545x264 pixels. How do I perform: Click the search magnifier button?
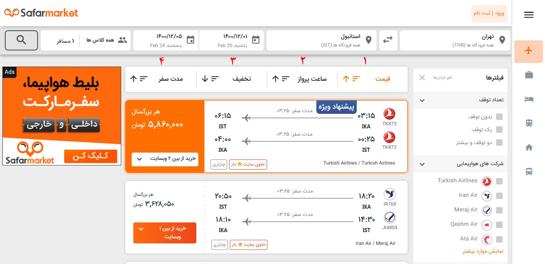[21, 40]
